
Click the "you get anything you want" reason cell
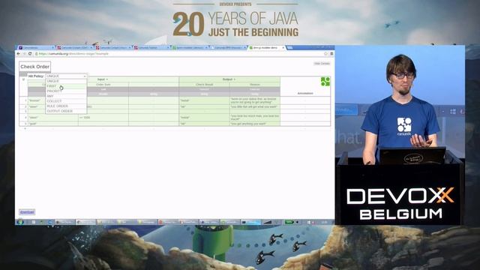point(255,124)
